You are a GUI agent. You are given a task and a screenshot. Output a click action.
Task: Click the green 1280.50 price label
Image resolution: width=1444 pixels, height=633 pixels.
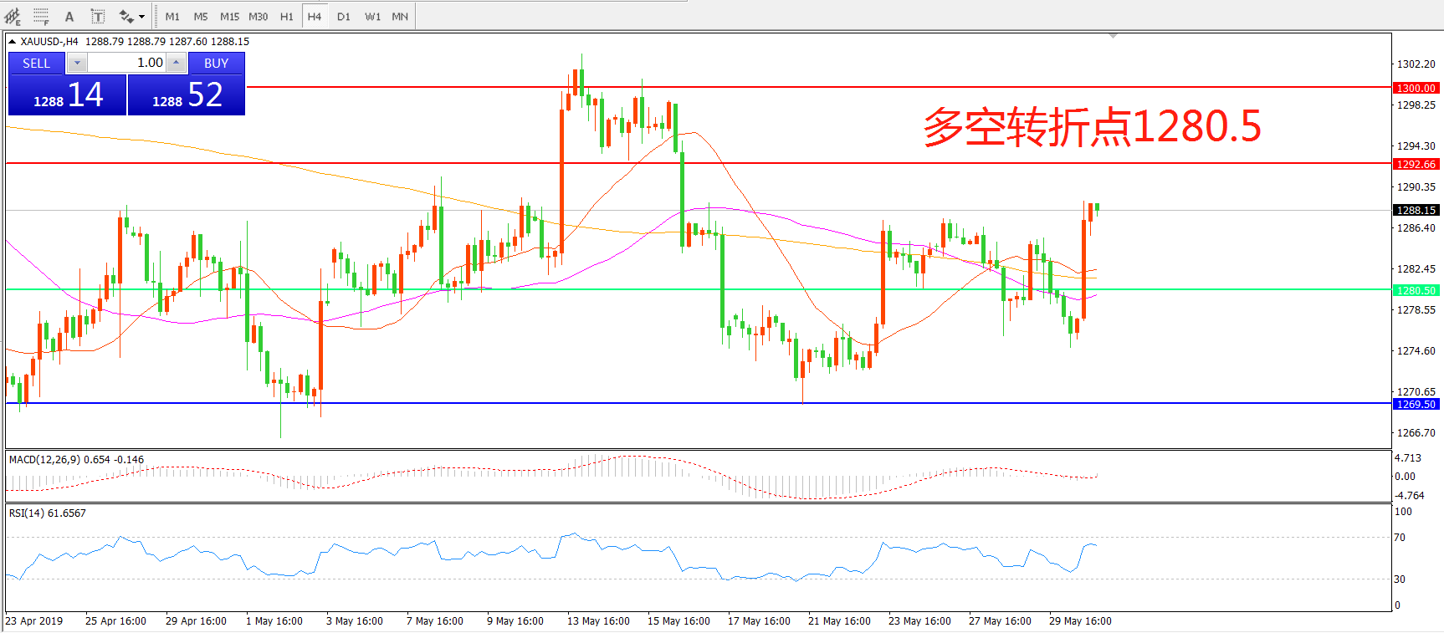point(1416,290)
